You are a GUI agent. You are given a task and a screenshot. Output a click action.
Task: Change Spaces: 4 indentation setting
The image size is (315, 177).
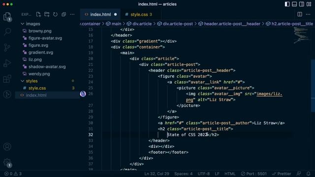click(x=183, y=174)
